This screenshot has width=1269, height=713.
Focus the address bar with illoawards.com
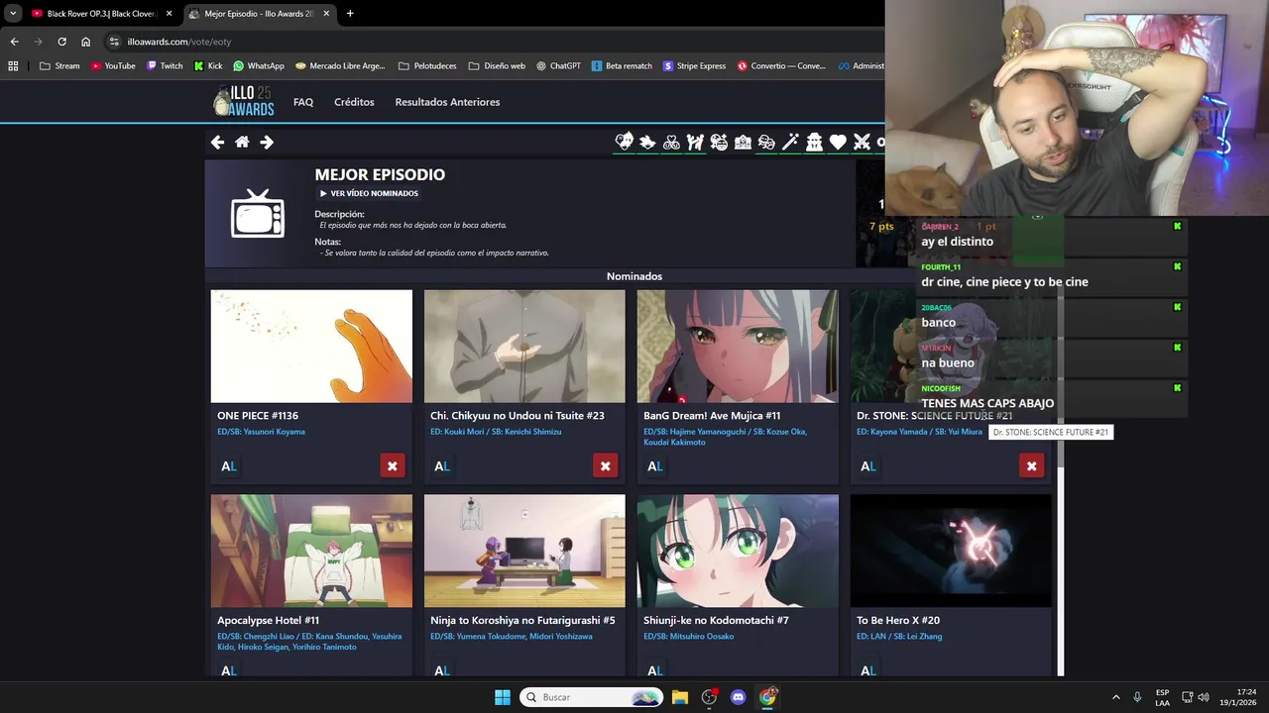pyautogui.click(x=496, y=42)
